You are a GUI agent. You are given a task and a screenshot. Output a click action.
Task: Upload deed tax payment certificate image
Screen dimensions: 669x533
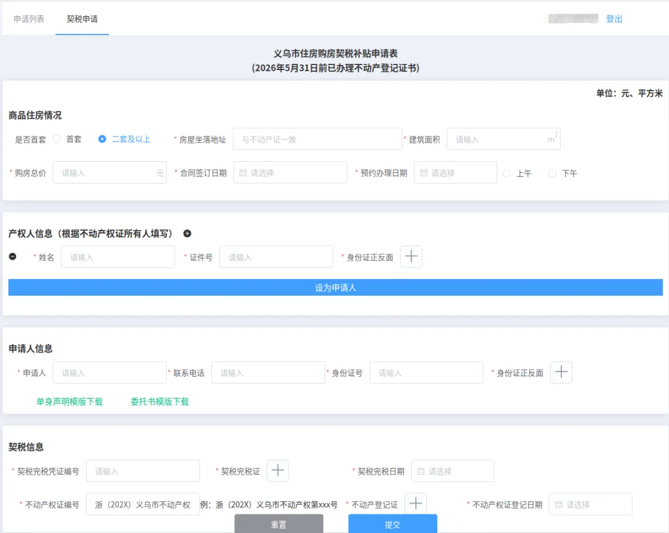tap(278, 470)
